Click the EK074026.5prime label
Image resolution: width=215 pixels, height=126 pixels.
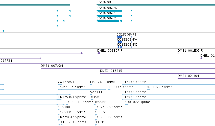pos(108,107)
